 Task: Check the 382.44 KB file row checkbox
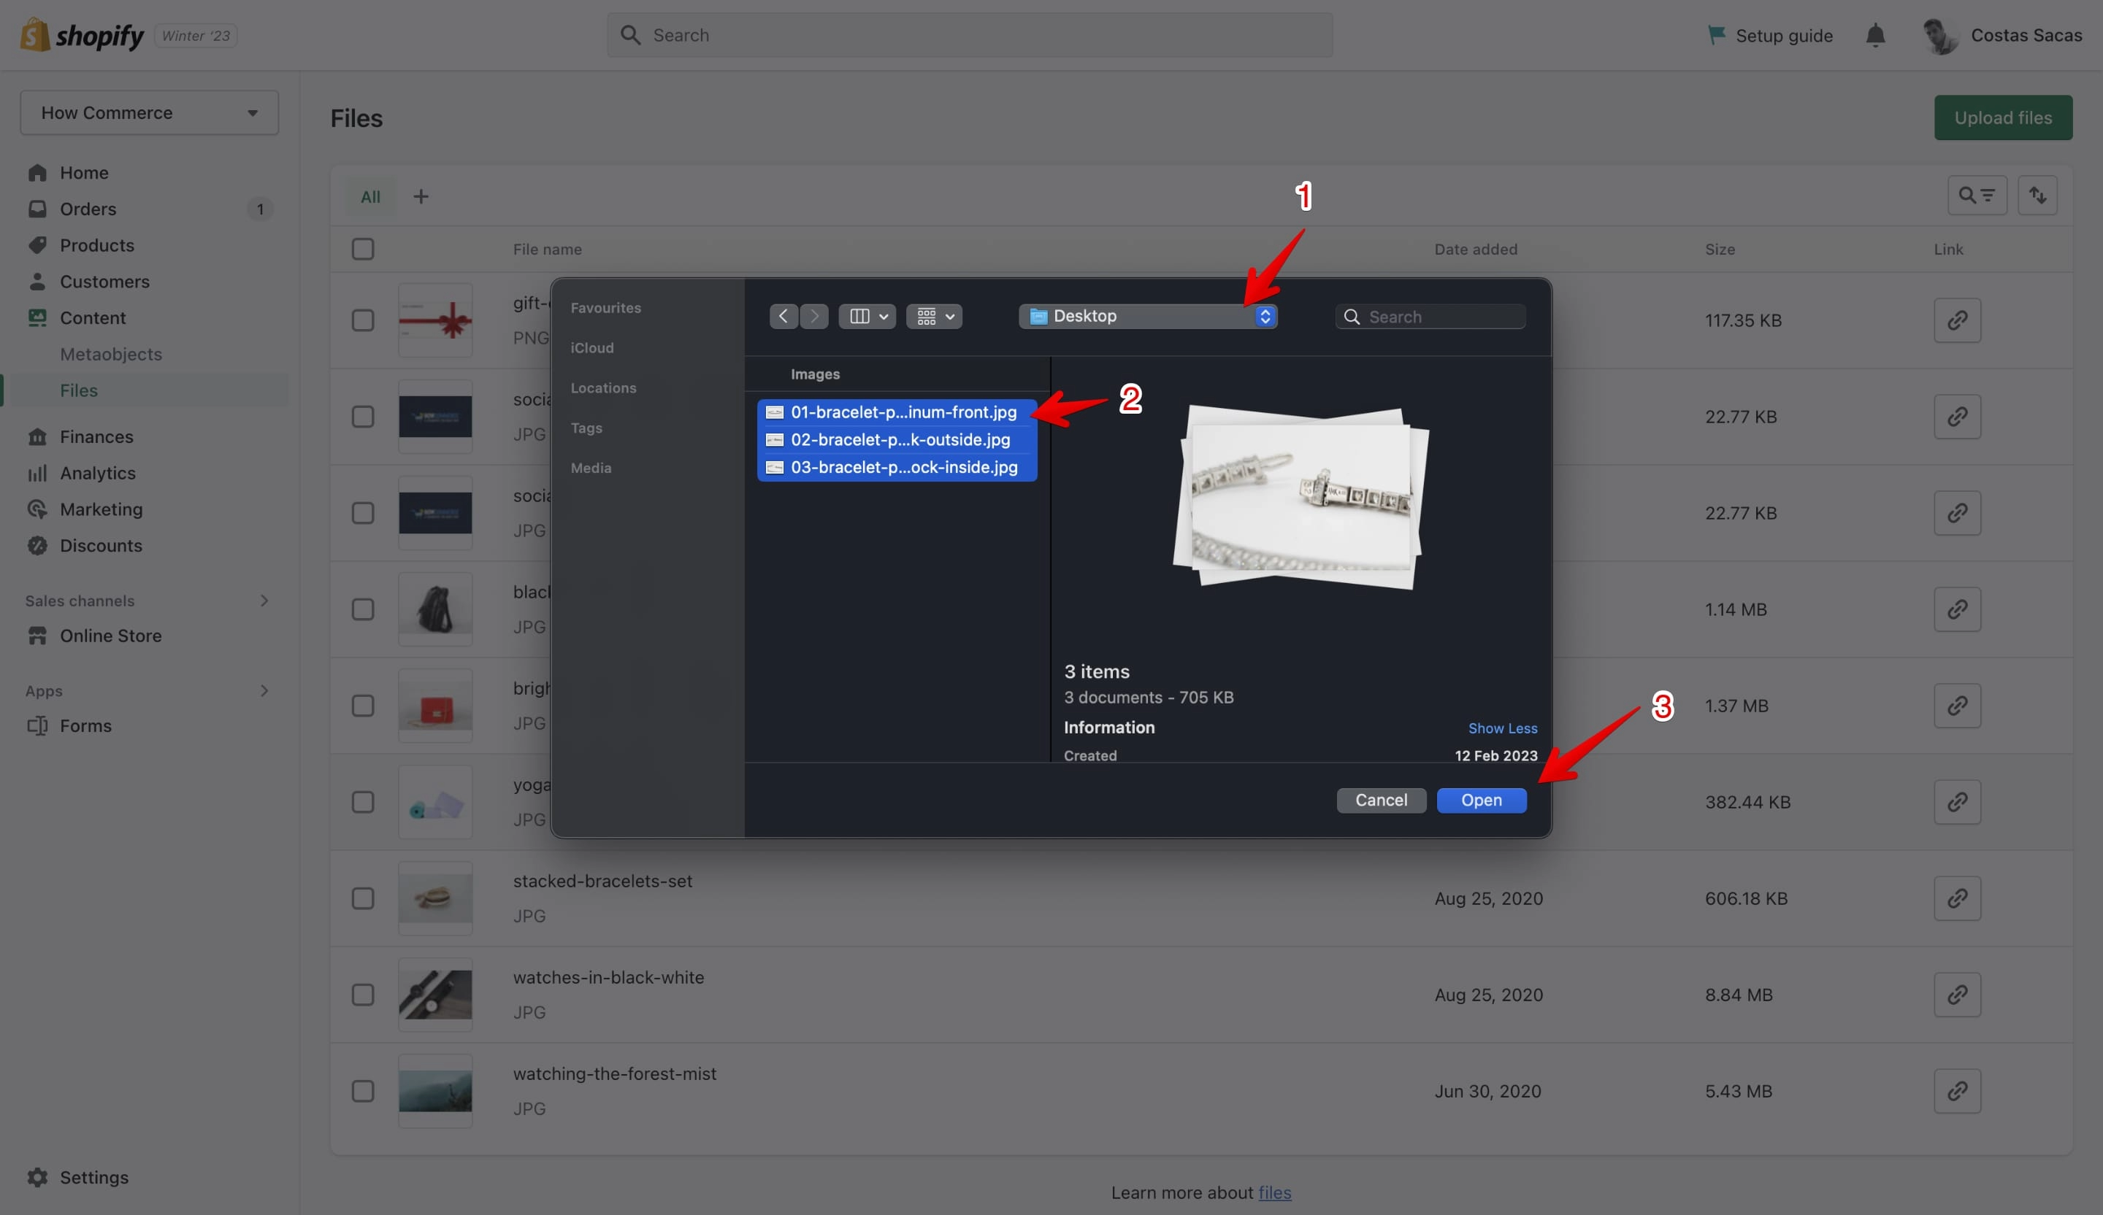point(363,802)
